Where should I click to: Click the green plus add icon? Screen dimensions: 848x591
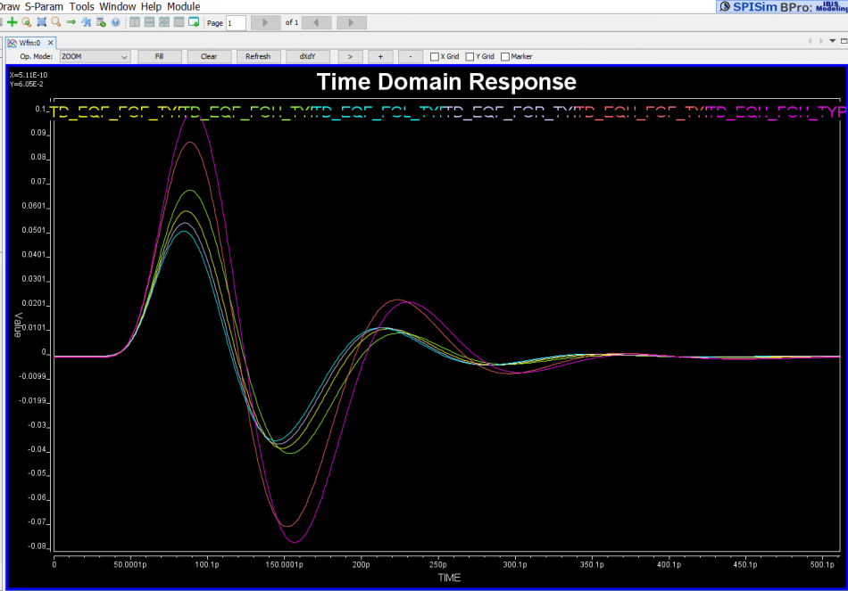pos(12,22)
